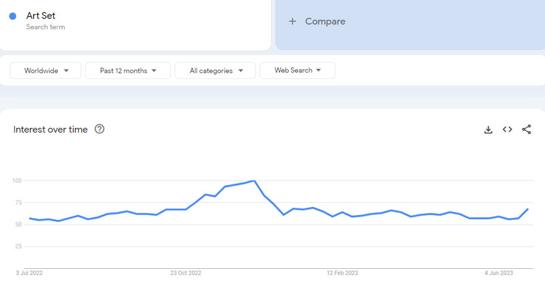Open help for Interest over time
This screenshot has width=545, height=290.
(x=99, y=129)
